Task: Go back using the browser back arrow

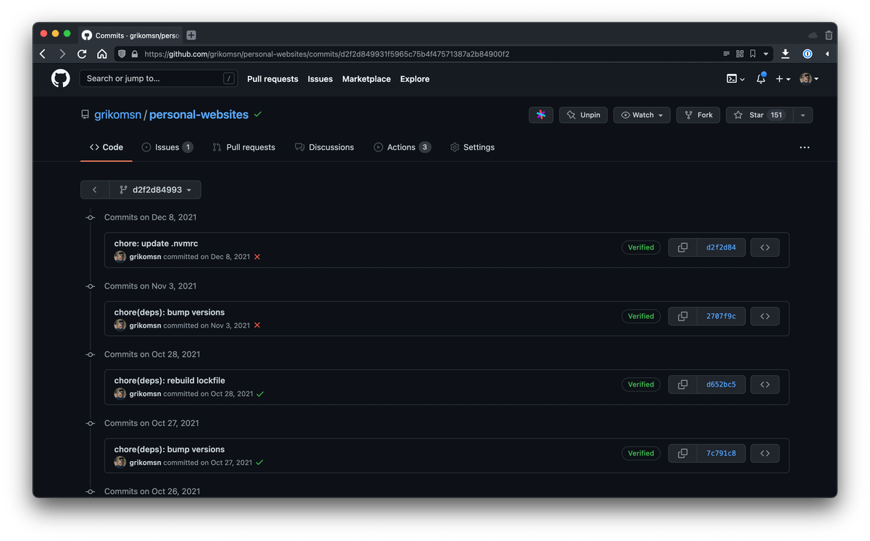Action: point(43,54)
